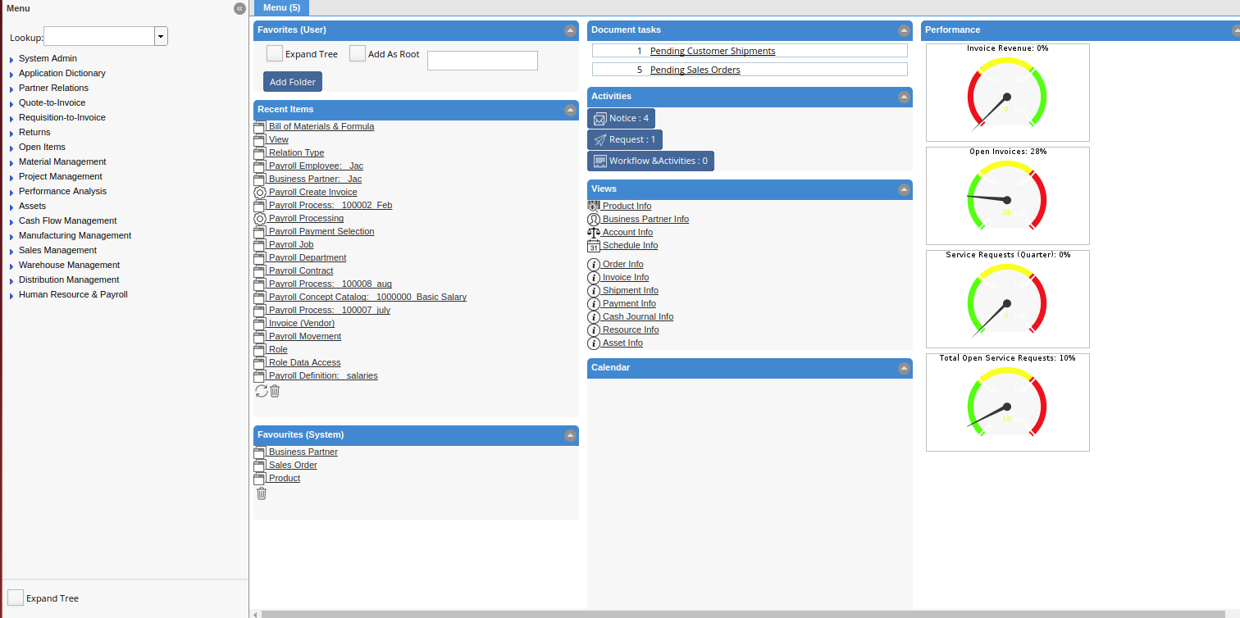This screenshot has height=618, width=1240.
Task: Click the horizontal scrollbar at bottom
Action: [745, 614]
